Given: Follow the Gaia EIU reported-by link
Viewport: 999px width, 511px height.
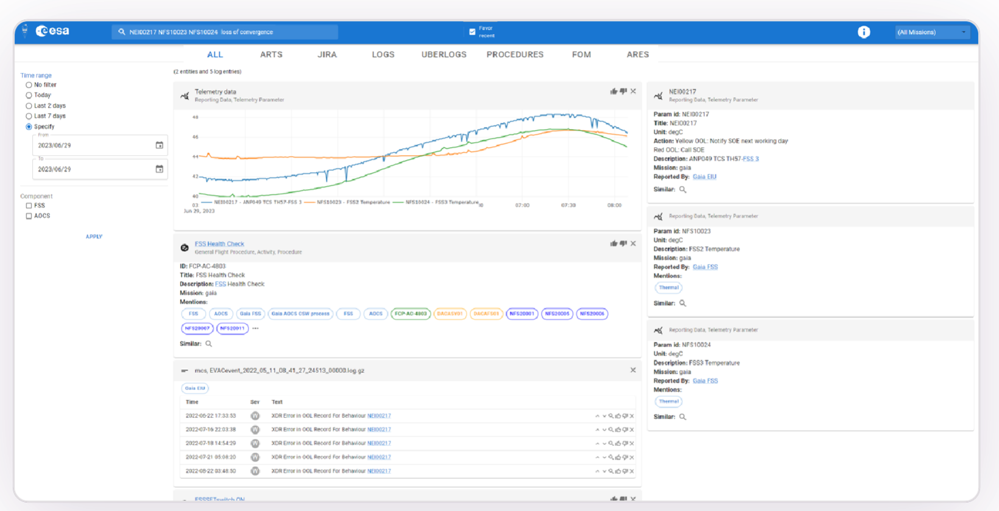Looking at the screenshot, I should tap(704, 176).
